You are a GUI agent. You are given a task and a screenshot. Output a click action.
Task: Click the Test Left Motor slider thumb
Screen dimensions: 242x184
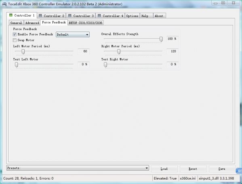[16, 65]
